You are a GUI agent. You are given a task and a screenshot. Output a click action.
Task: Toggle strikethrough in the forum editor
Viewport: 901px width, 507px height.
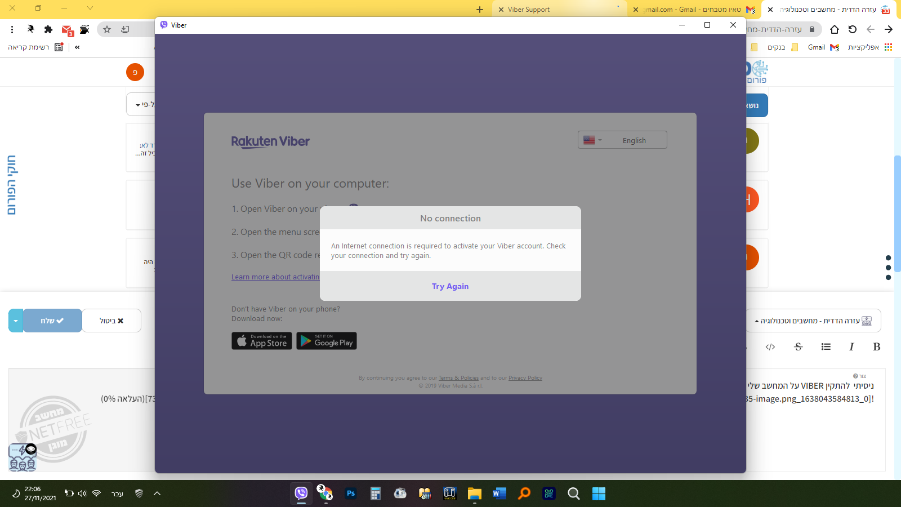(x=798, y=347)
